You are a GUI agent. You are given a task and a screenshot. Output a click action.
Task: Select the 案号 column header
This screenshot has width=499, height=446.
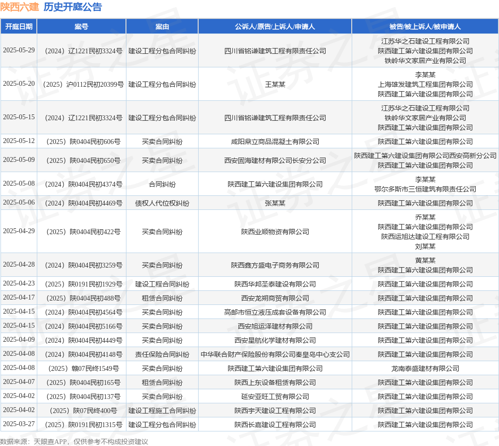[x=81, y=27]
